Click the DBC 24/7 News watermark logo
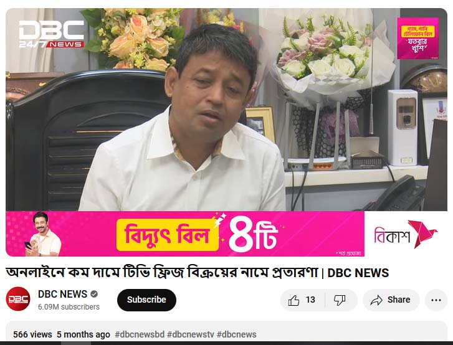This screenshot has width=453, height=345. click(x=52, y=34)
